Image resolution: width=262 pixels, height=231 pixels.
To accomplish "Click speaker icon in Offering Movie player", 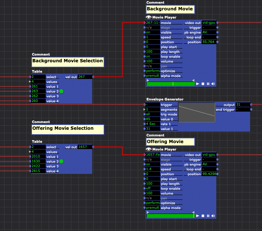I will 213,216.
